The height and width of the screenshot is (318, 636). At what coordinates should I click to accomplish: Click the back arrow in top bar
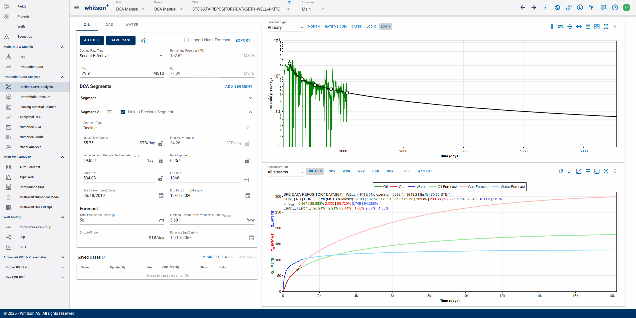click(523, 8)
